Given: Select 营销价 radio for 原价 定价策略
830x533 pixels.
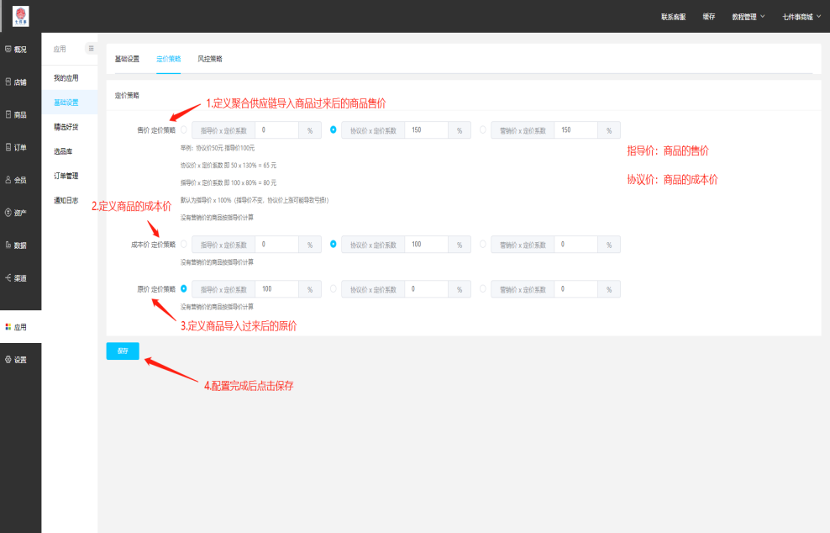Looking at the screenshot, I should tap(483, 288).
